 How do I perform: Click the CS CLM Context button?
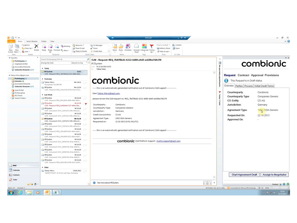coord(177,45)
